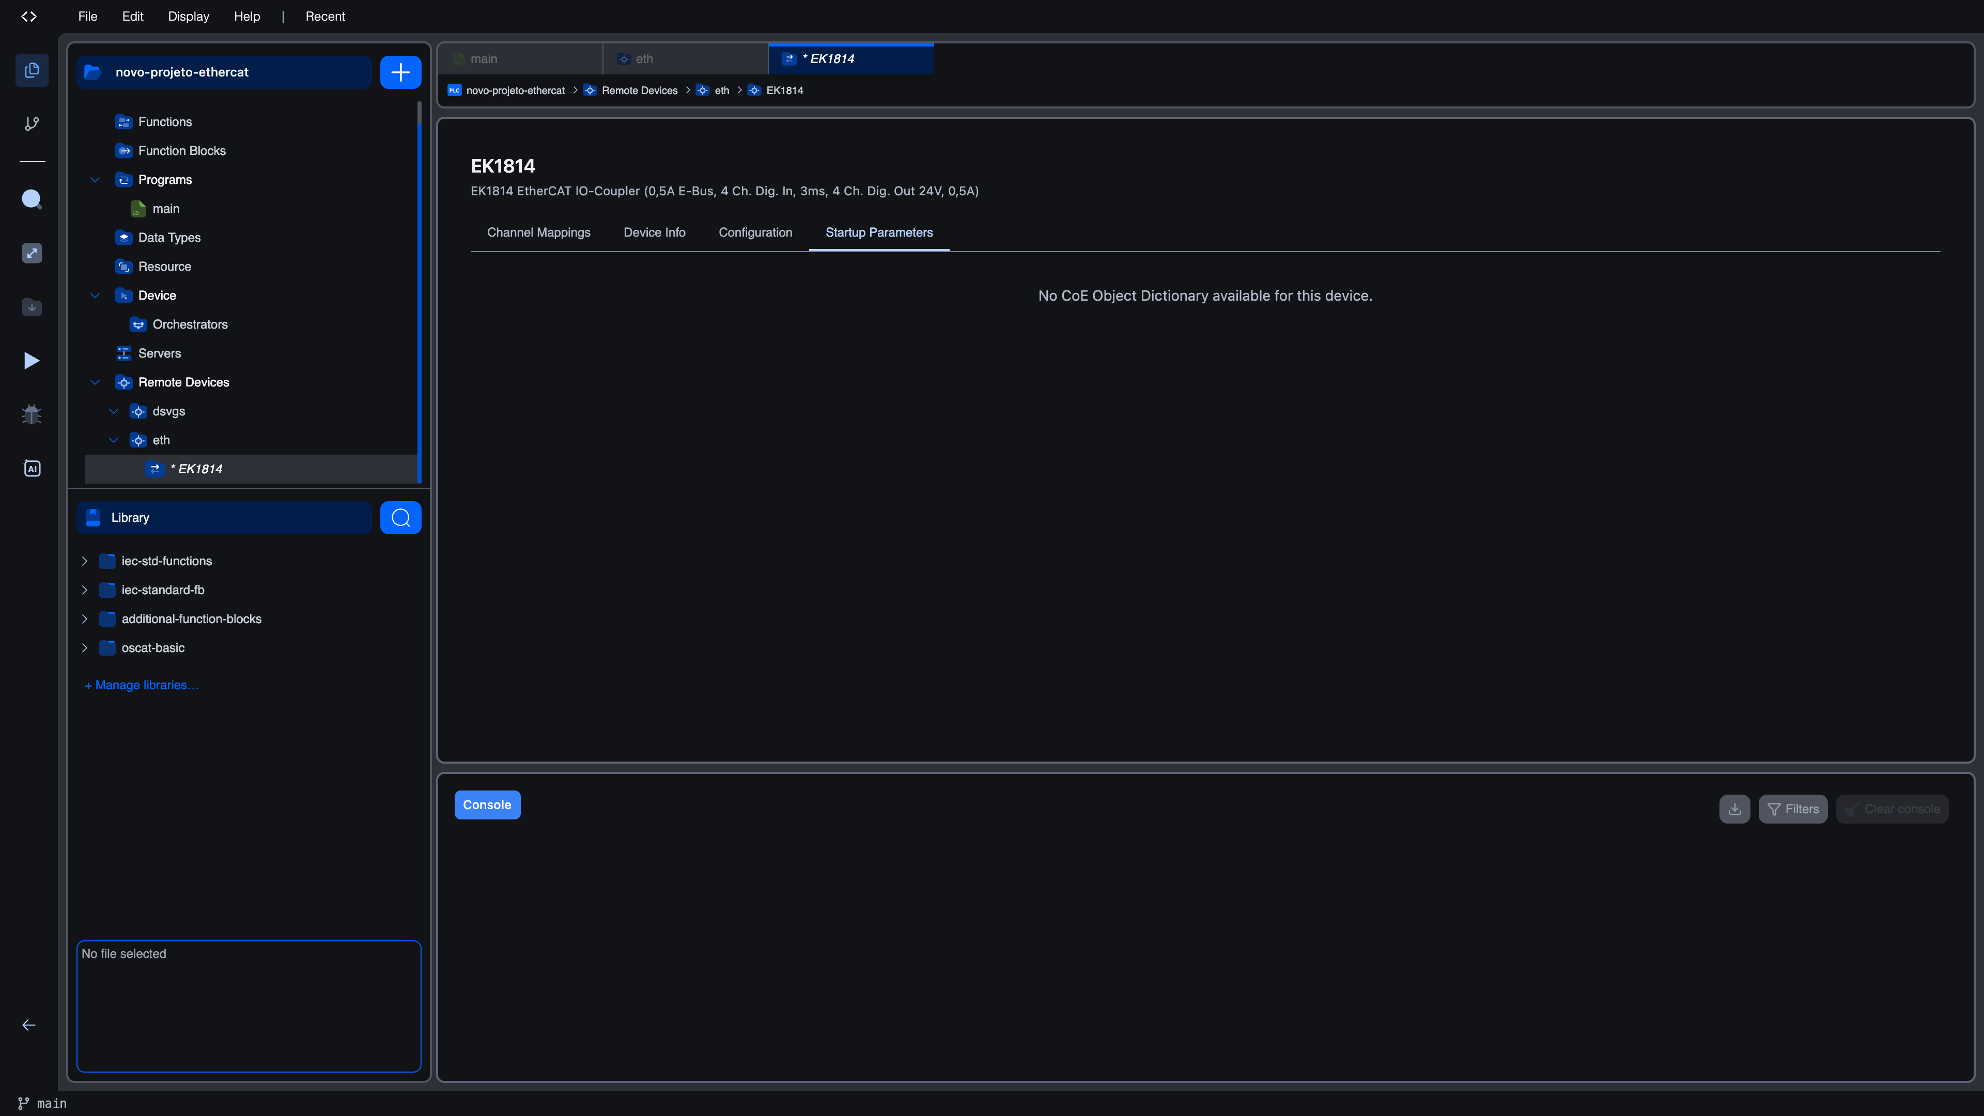Viewport: 1984px width, 1116px height.
Task: Select the Console tab button
Action: (487, 805)
